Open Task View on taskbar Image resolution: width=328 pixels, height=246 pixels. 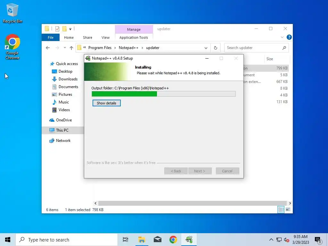pyautogui.click(x=125, y=240)
